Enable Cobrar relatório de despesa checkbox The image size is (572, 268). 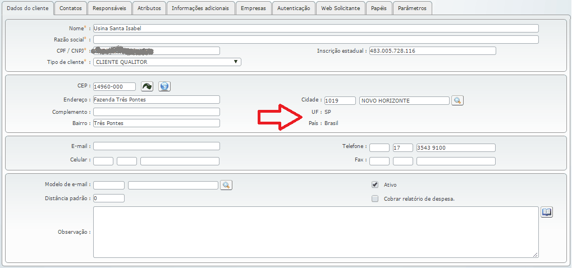[375, 198]
